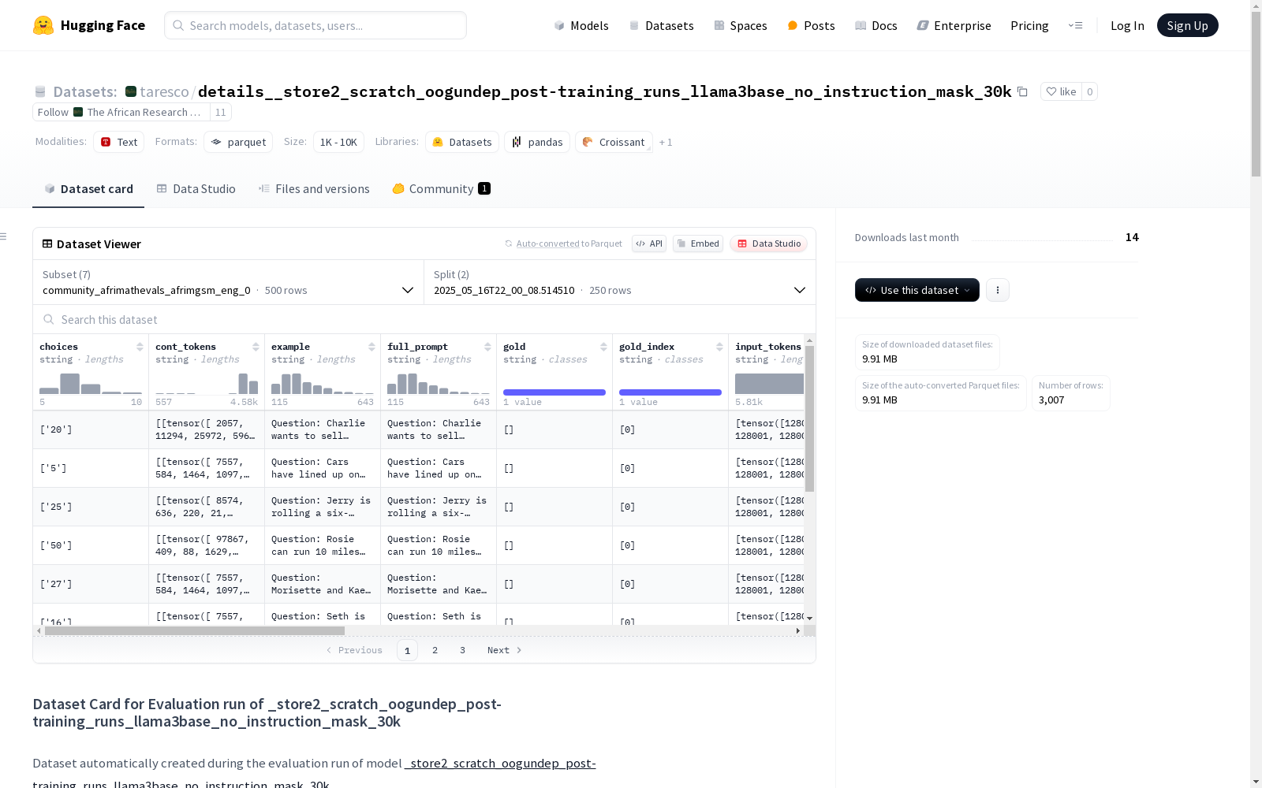
Task: Like this dataset with heart button
Action: [1061, 91]
